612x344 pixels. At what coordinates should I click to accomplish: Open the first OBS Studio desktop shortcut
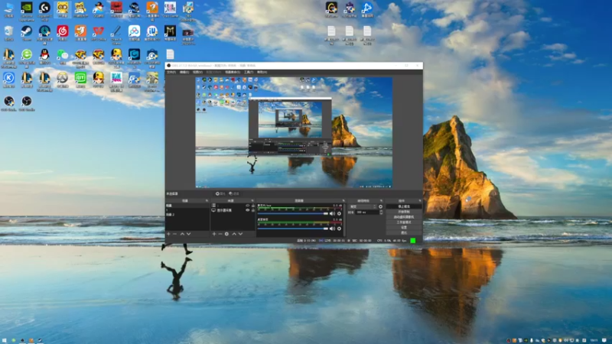[8, 103]
